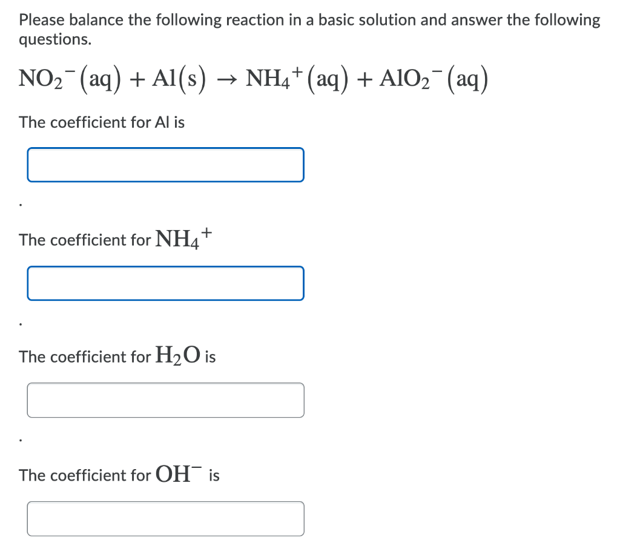This screenshot has height=549, width=620.
Task: Click the text 'The coefficient for NH4+'
Action: pyautogui.click(x=114, y=238)
